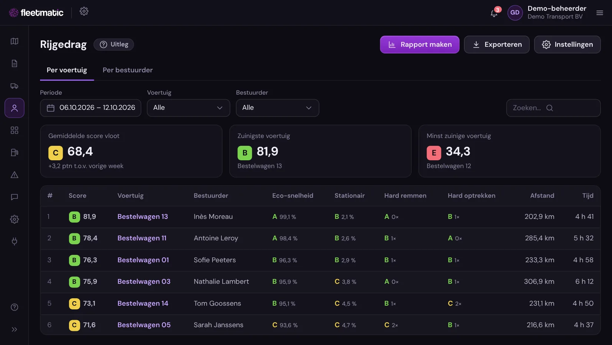Screen dimensions: 612x345
Task: Sort by the Eco-snelheid column header
Action: point(293,195)
